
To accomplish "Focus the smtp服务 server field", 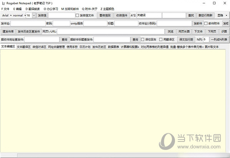I will (95, 23).
